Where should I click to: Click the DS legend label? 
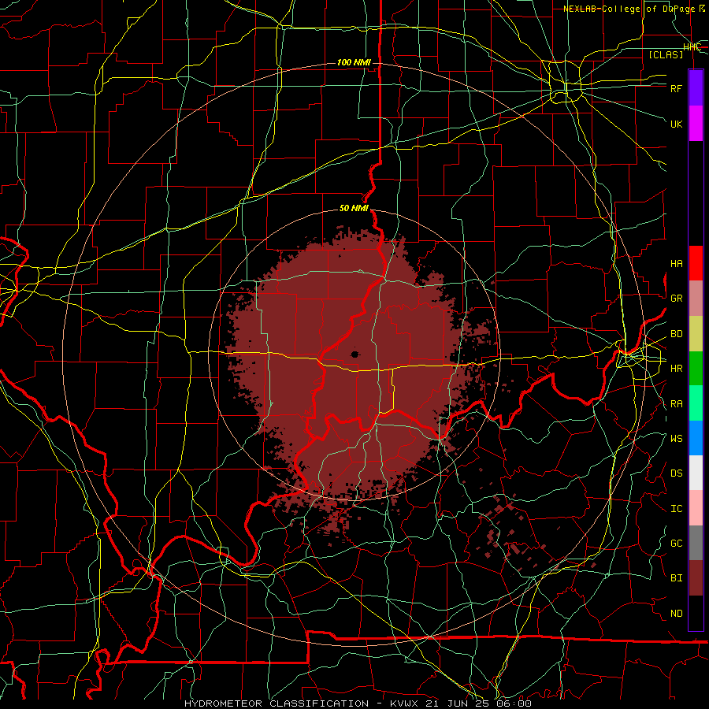pyautogui.click(x=677, y=473)
